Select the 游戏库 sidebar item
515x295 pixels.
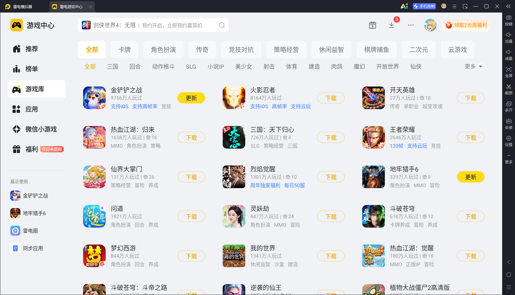(x=36, y=89)
